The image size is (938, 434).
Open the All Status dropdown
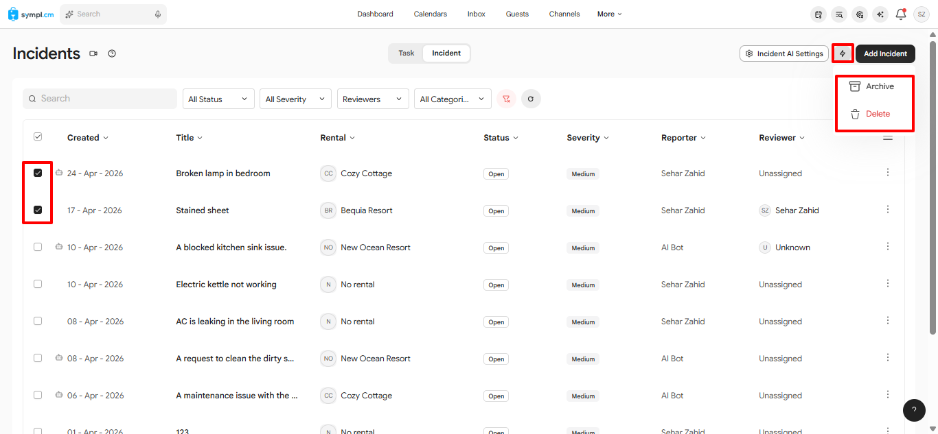pos(218,99)
